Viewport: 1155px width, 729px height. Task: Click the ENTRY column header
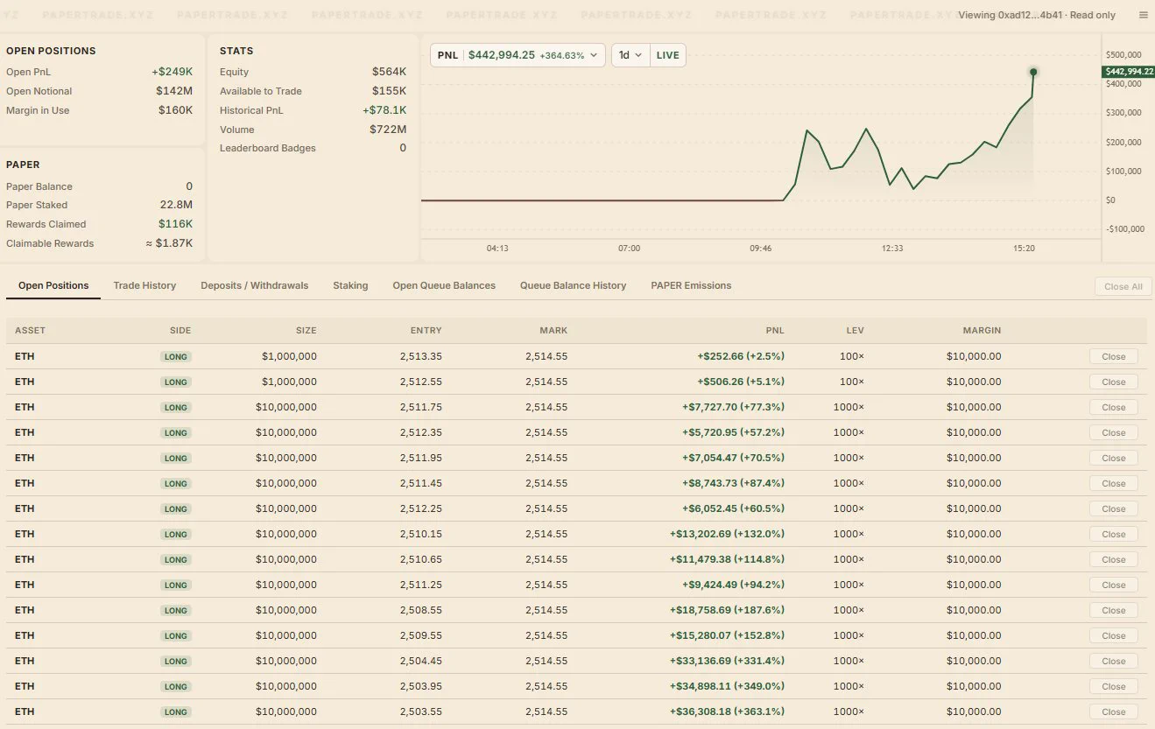(426, 331)
